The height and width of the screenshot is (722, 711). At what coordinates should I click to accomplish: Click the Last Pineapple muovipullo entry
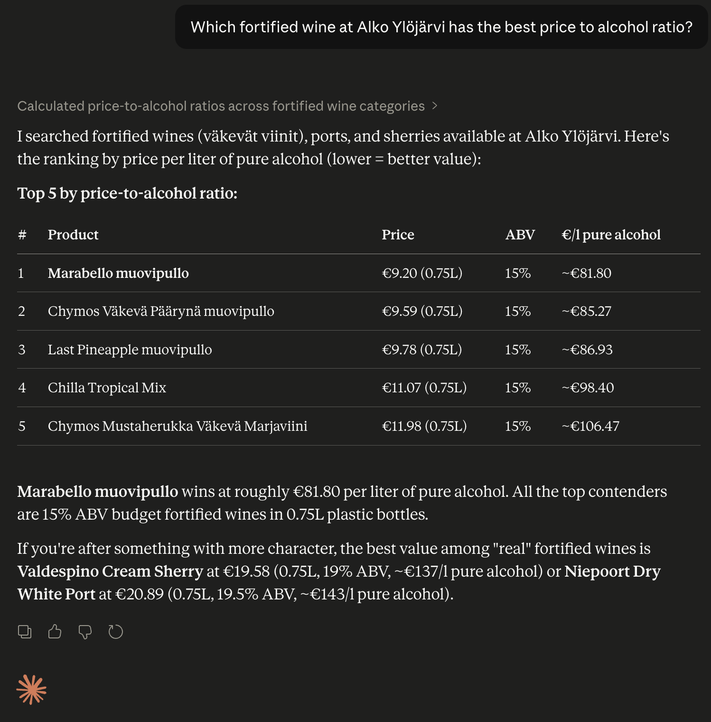[130, 350]
